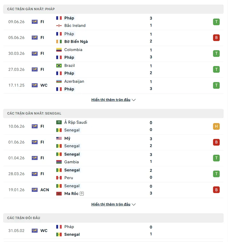This screenshot has height=242, width=228.
Task: Open the Gambia team link
Action: pyautogui.click(x=72, y=162)
